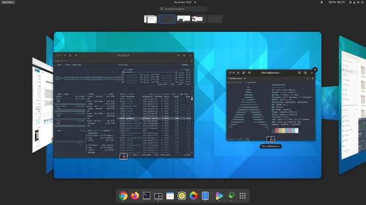Viewport: 366px width, 205px height.
Task: Open the Tilix icon in the dash
Action: pyautogui.click(x=158, y=196)
